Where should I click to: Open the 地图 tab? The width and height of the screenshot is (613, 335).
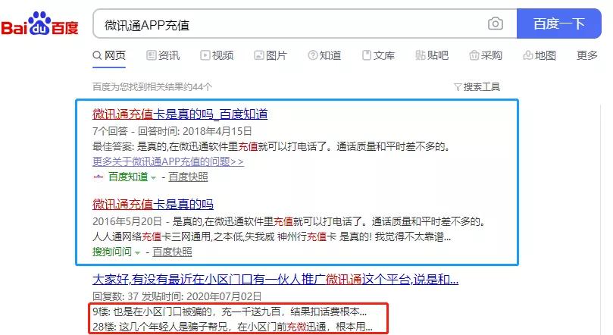pos(540,55)
